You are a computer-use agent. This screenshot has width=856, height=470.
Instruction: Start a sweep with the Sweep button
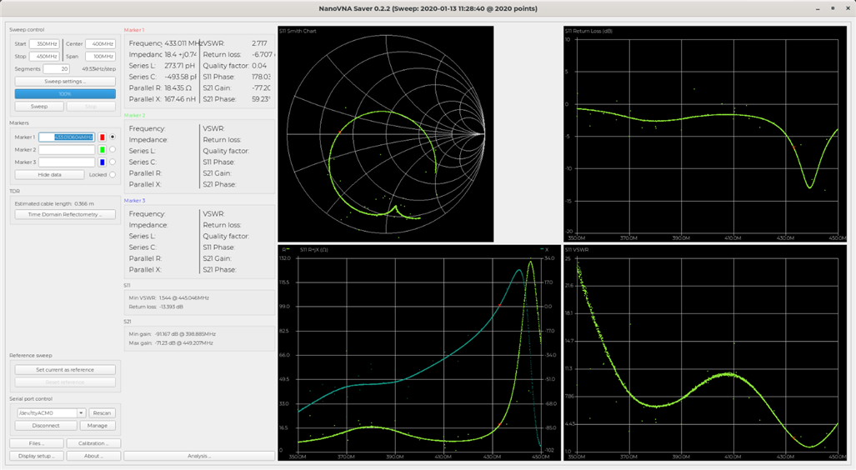pyautogui.click(x=39, y=107)
